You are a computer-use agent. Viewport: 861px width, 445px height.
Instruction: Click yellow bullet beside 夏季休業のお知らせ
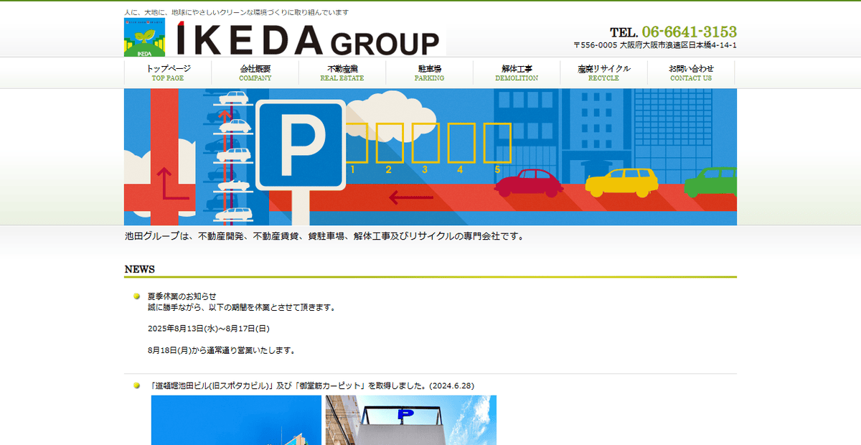(x=137, y=297)
